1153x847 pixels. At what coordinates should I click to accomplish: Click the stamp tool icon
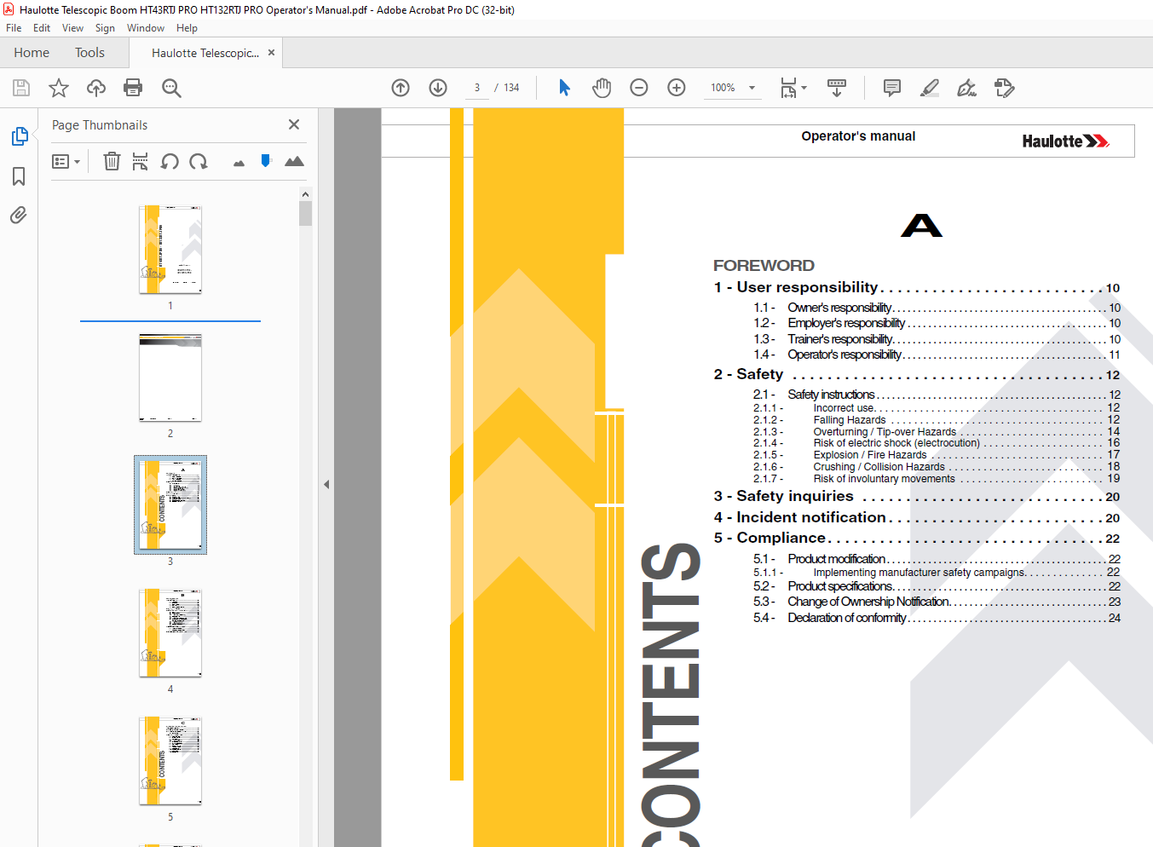pos(1004,88)
